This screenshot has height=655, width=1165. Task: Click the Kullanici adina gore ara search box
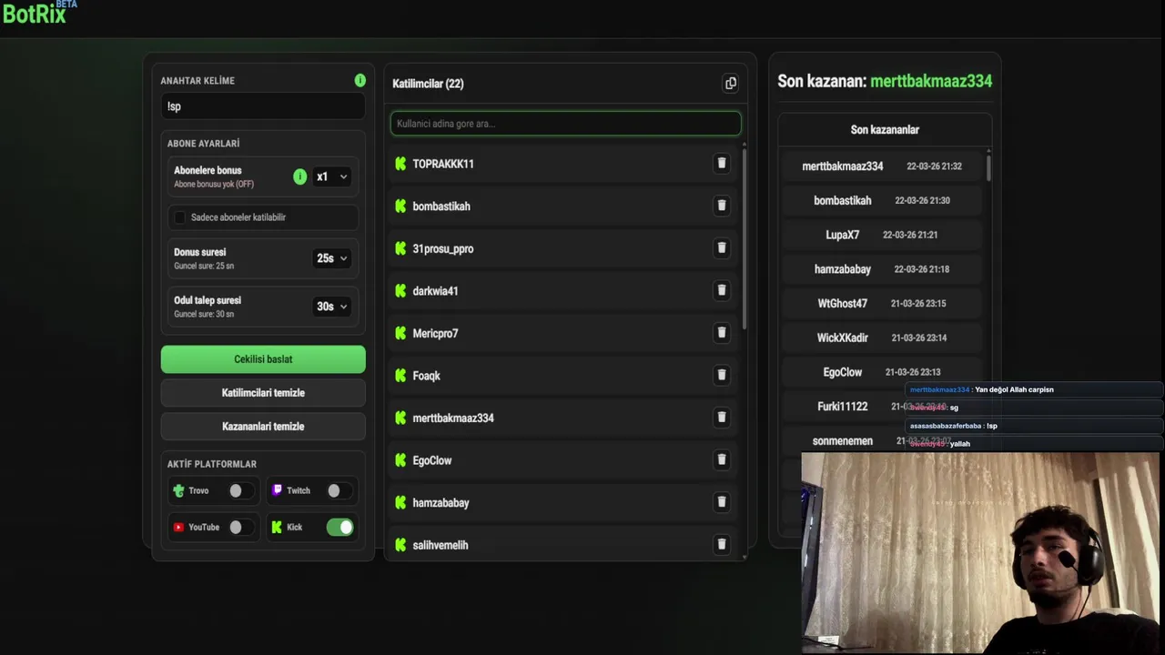click(x=565, y=124)
